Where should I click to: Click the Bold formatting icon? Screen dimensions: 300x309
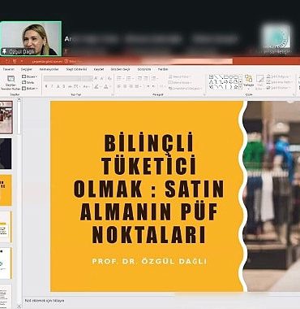46,86
